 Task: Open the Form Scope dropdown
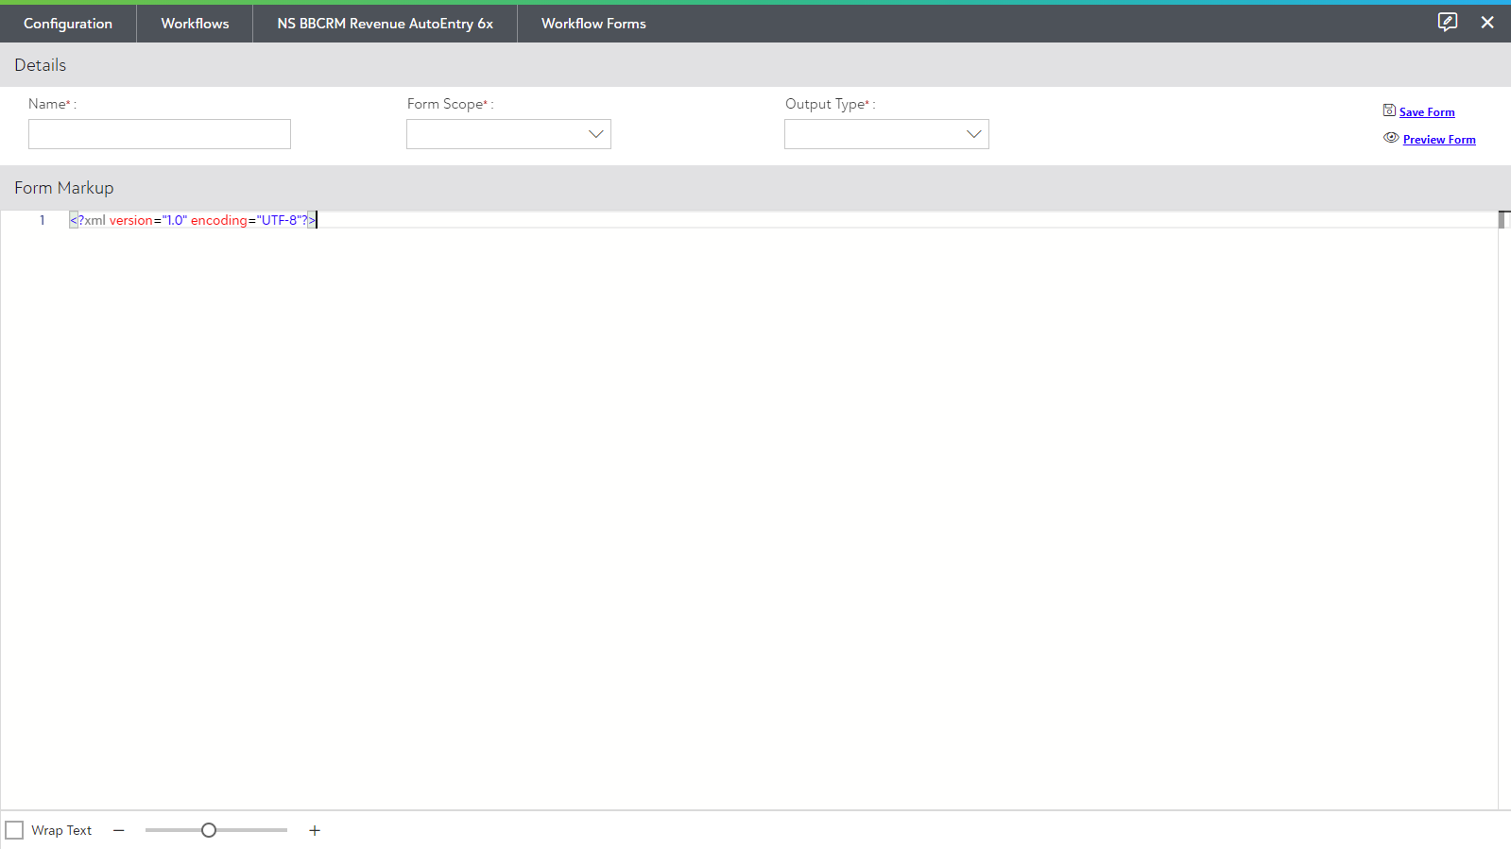coord(508,134)
